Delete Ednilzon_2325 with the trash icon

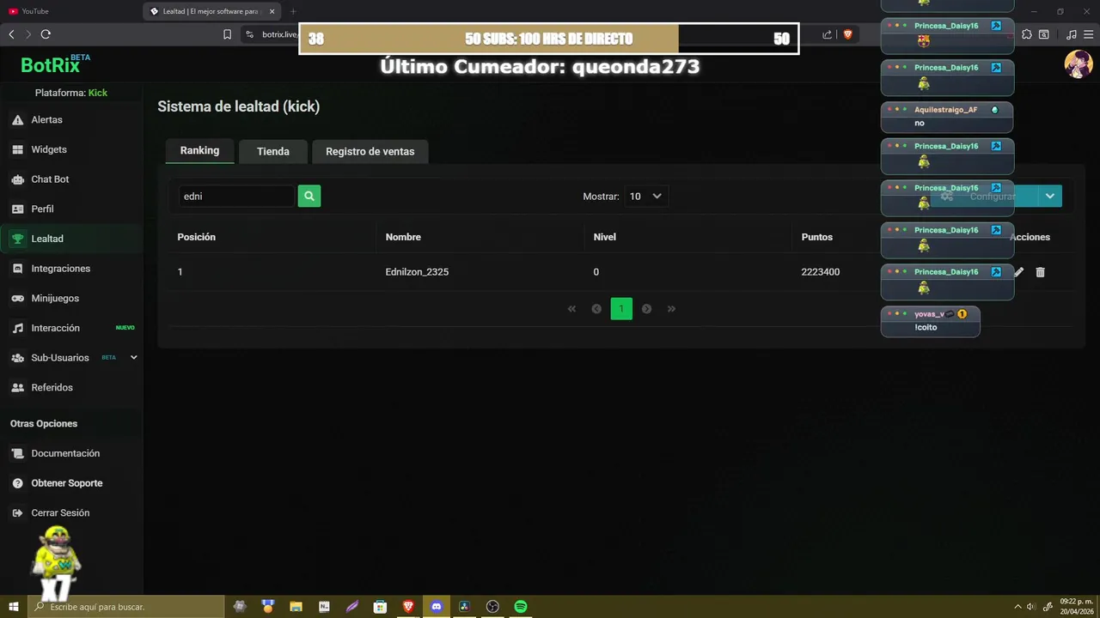(1040, 272)
